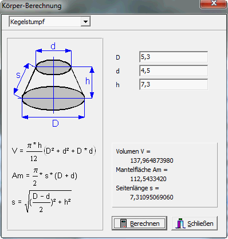This screenshot has height=239, width=228.
Task: Click the calculator icon on Berechnen button
Action: pyautogui.click(x=124, y=224)
